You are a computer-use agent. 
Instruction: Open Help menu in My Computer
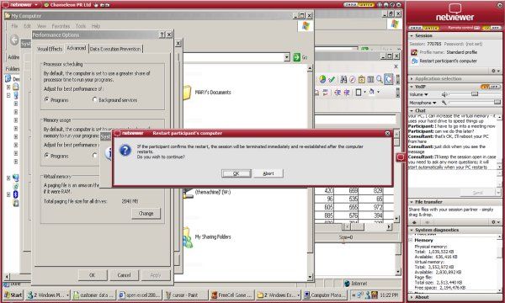pyautogui.click(x=96, y=26)
